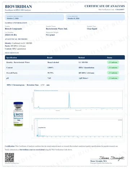Select the 1.004% content result
The width and height of the screenshot is (130, 169).
(x=51, y=68)
